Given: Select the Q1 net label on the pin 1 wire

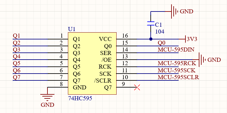Looking at the screenshot, I should (x=16, y=36).
